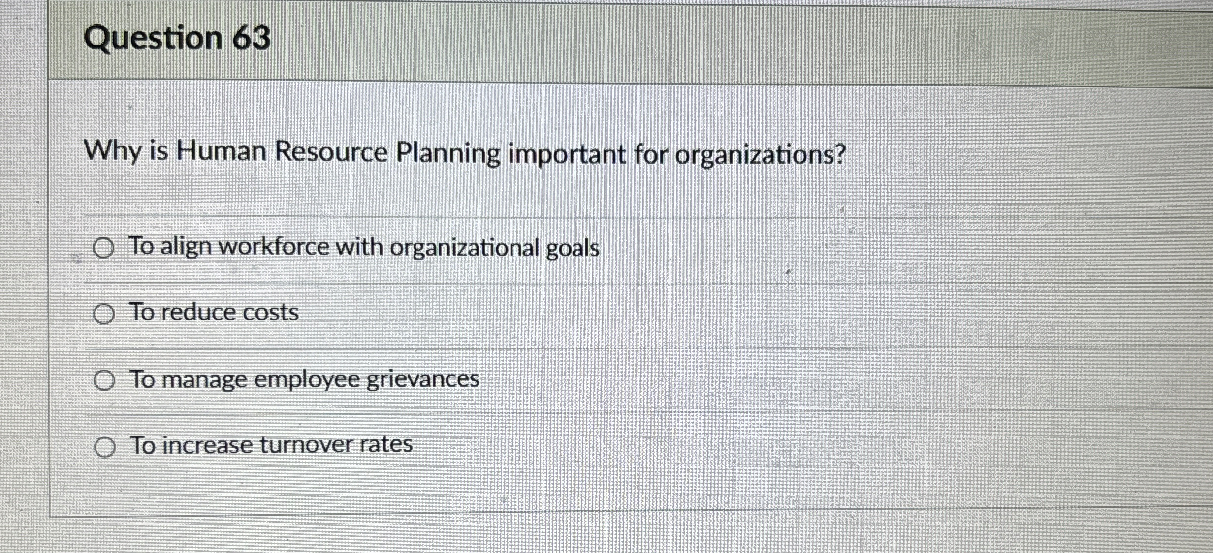1213x553 pixels.
Task: Mark the "To increase turnover rates" radio button
Action: click(104, 447)
